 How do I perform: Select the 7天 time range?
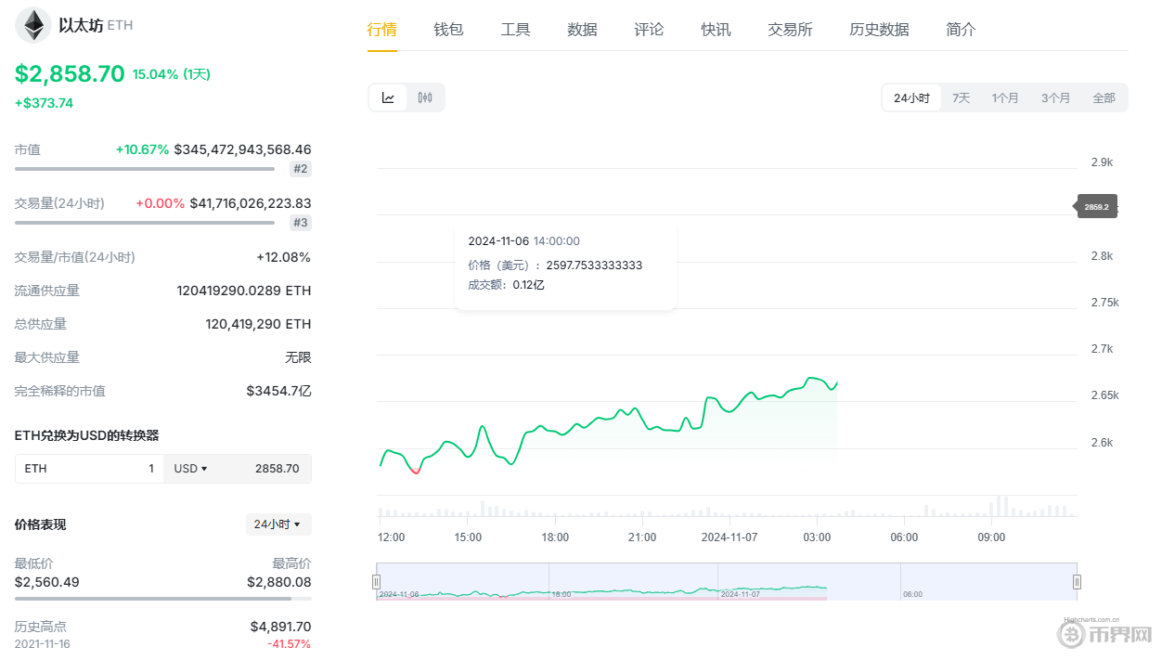962,97
